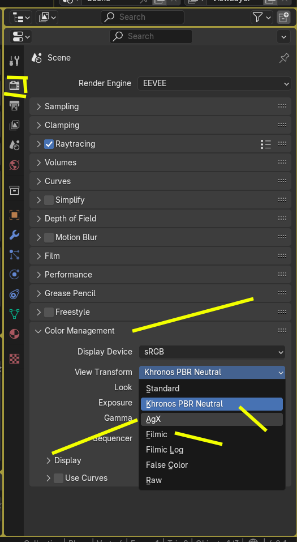The height and width of the screenshot is (542, 297).
Task: Choose Khronos PBR Neutral in list
Action: (212, 404)
